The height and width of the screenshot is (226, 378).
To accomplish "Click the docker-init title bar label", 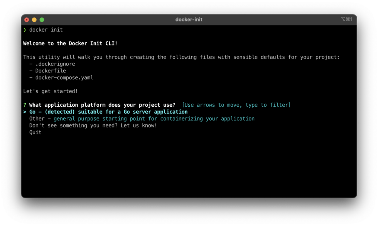I will coord(189,20).
